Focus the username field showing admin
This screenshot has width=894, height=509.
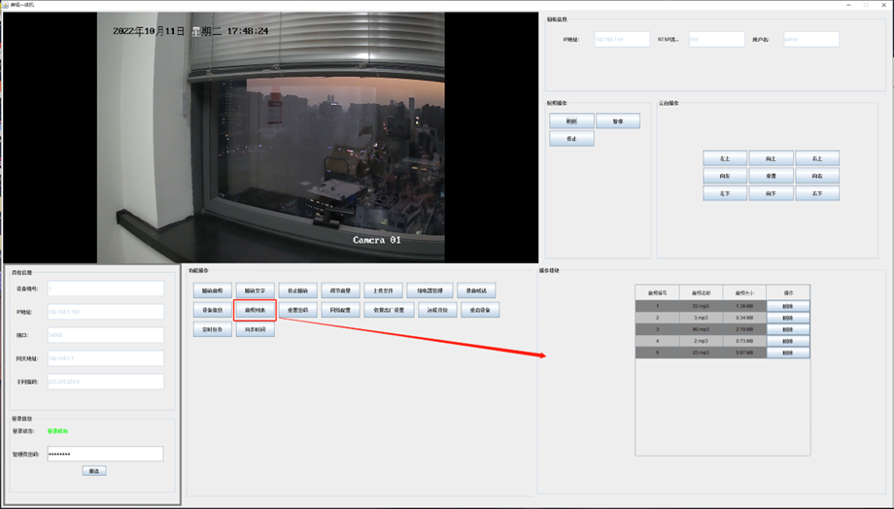pyautogui.click(x=811, y=39)
